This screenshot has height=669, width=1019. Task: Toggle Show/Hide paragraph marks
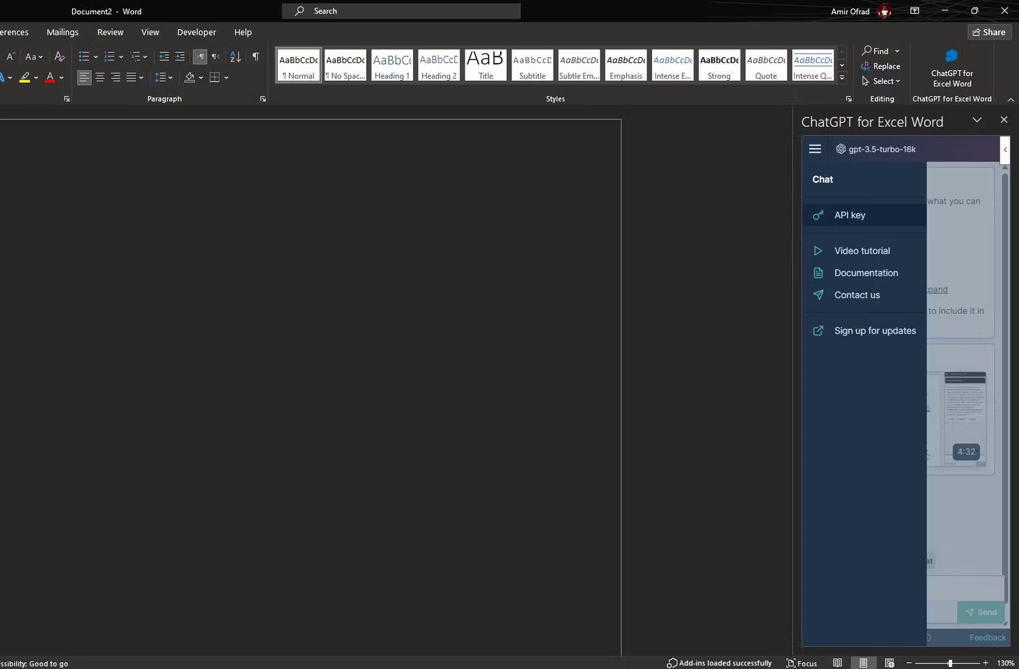[255, 56]
